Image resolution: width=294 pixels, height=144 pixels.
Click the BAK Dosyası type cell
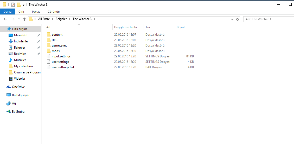click(154, 67)
